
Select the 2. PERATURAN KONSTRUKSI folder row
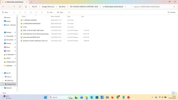pos(55,24)
